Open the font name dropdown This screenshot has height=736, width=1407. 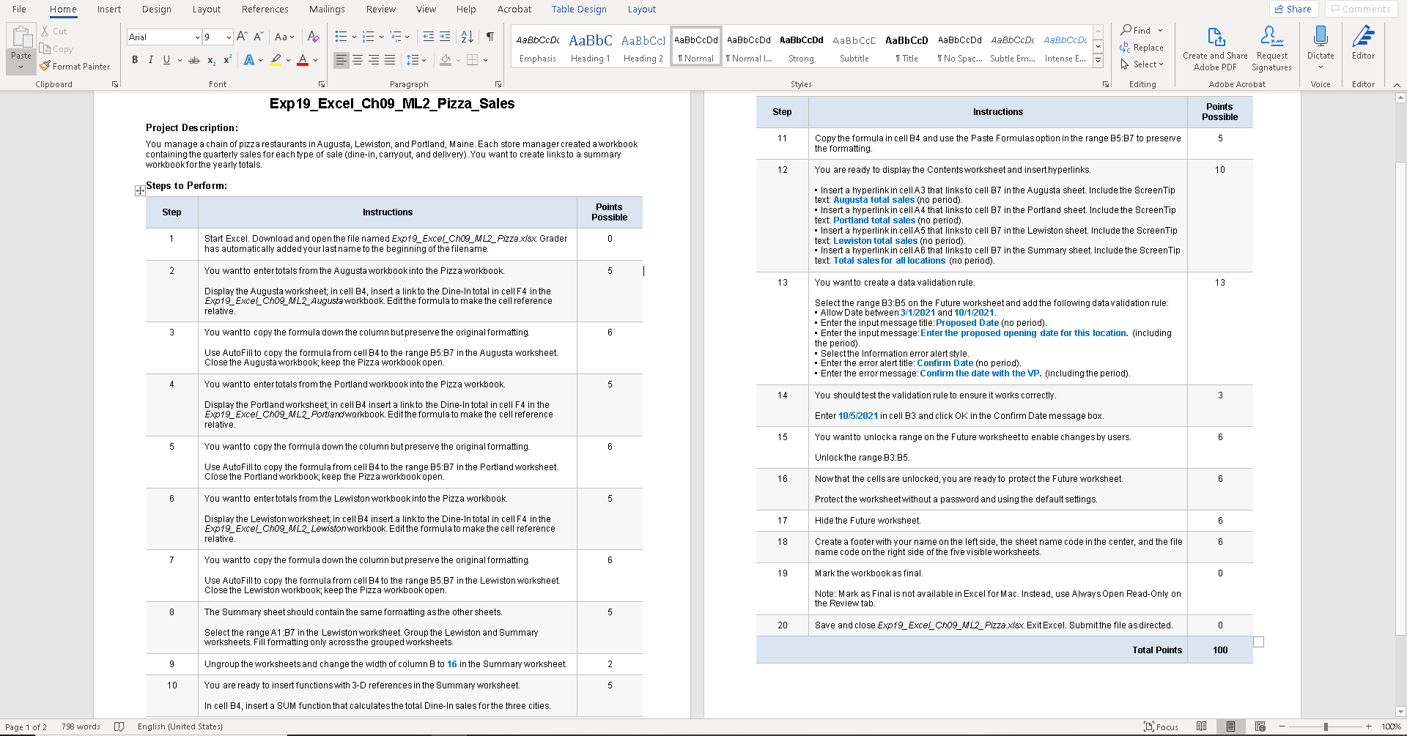(197, 37)
